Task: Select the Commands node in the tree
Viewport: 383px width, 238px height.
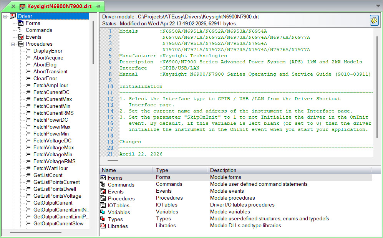Action: (39, 30)
